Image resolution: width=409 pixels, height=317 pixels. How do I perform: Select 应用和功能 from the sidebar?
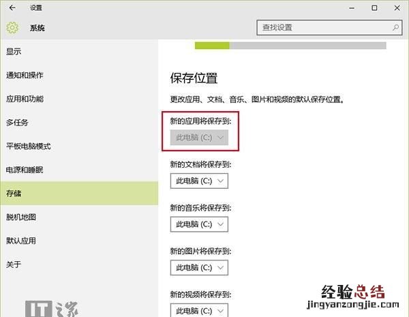pyautogui.click(x=25, y=99)
